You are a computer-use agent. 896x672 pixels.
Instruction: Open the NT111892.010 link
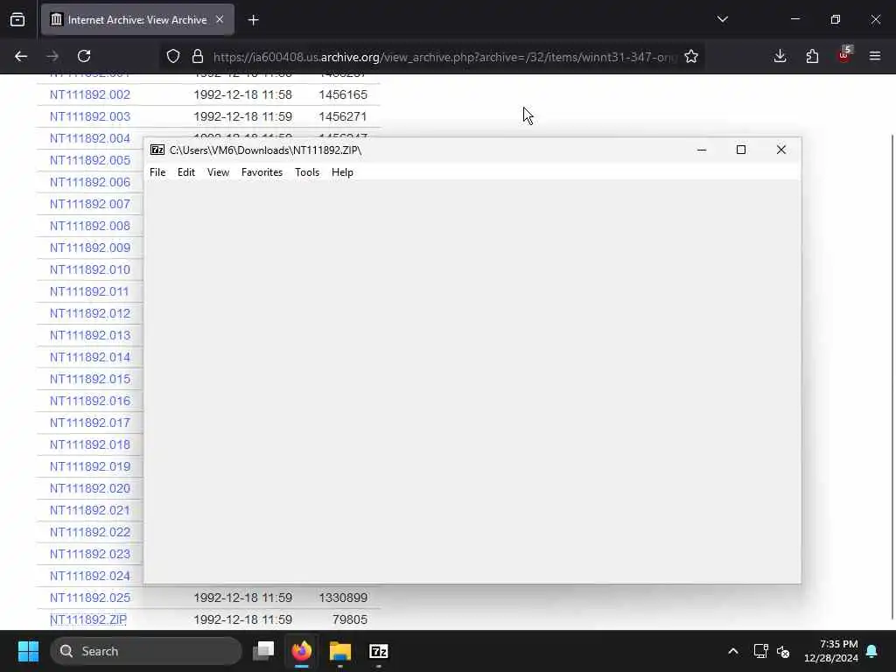tap(90, 269)
